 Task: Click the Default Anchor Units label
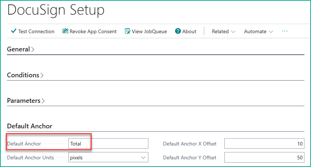[30, 158]
